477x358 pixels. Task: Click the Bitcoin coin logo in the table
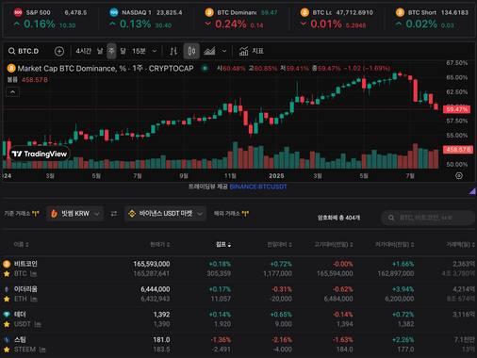[7, 264]
